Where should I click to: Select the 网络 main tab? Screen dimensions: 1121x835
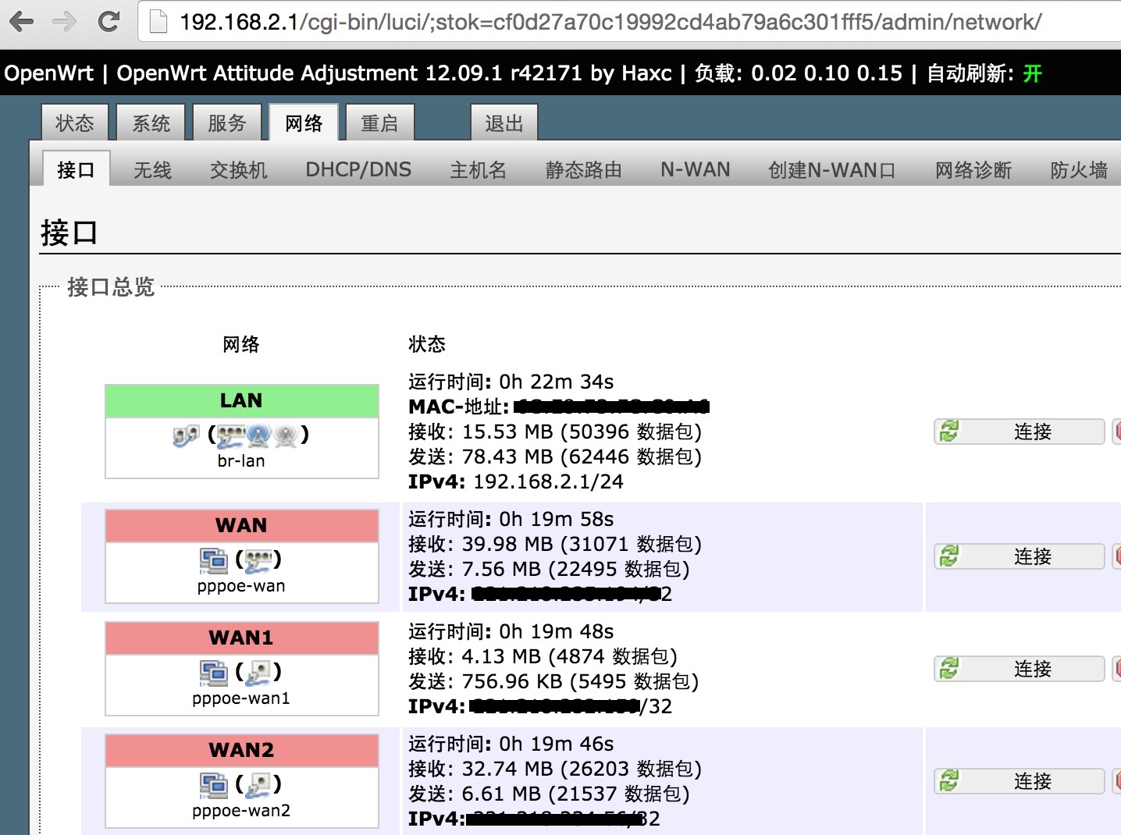pos(304,123)
